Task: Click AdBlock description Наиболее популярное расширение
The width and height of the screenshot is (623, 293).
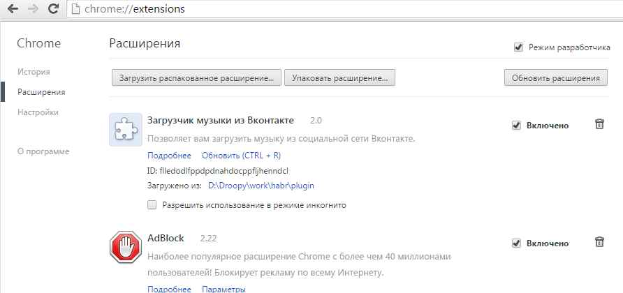Action: [x=299, y=264]
